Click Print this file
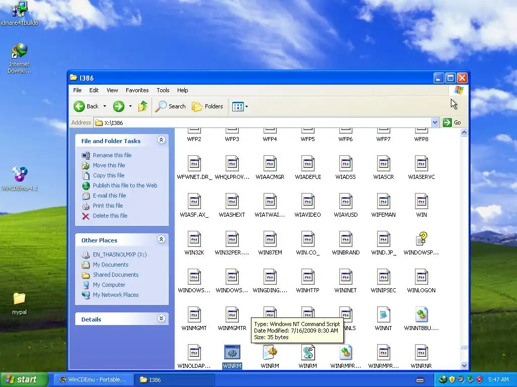Viewport: 517px width, 387px height. 108,206
